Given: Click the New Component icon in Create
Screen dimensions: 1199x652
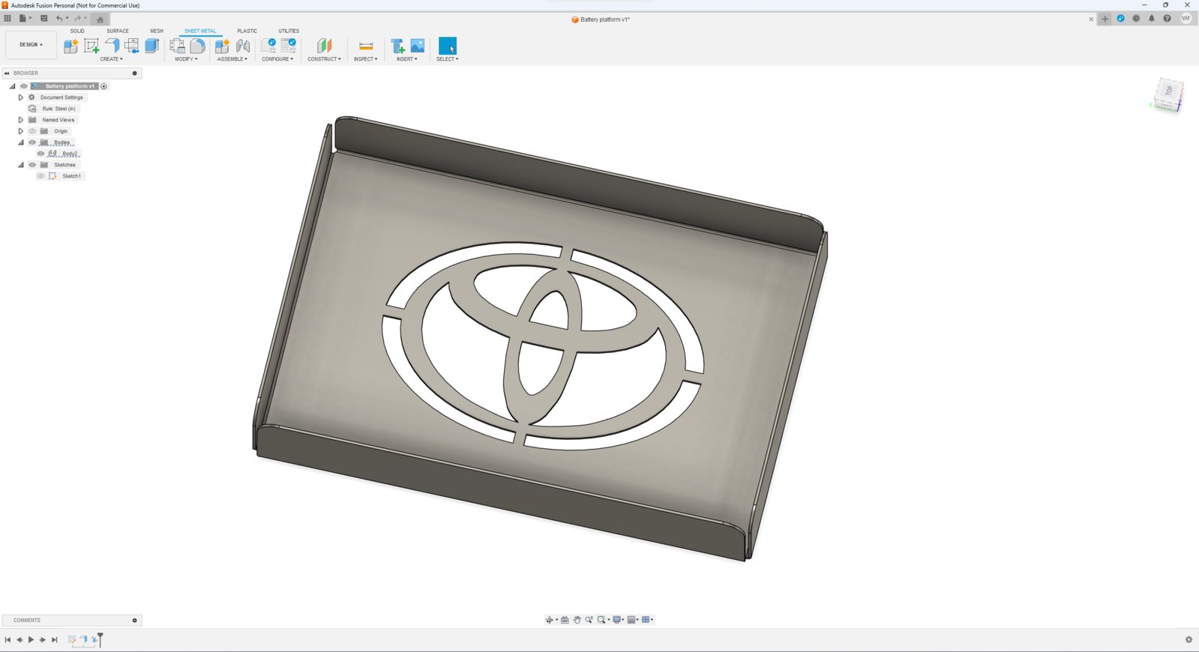Looking at the screenshot, I should click(71, 46).
